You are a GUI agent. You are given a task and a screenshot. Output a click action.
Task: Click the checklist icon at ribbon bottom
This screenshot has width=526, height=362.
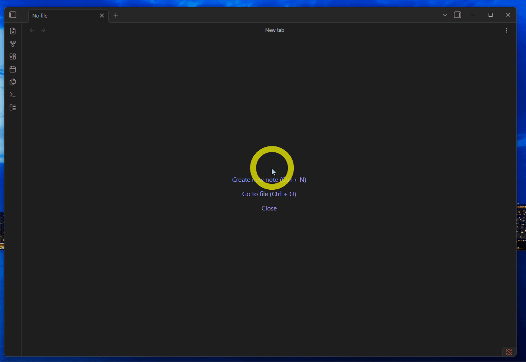[x=13, y=107]
